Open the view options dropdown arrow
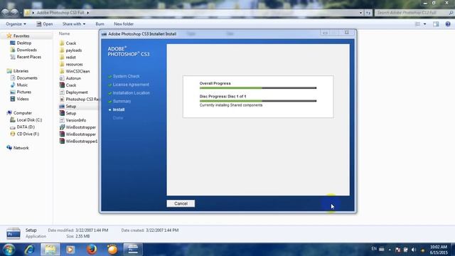Viewport: 455px width, 256px height. [425, 24]
